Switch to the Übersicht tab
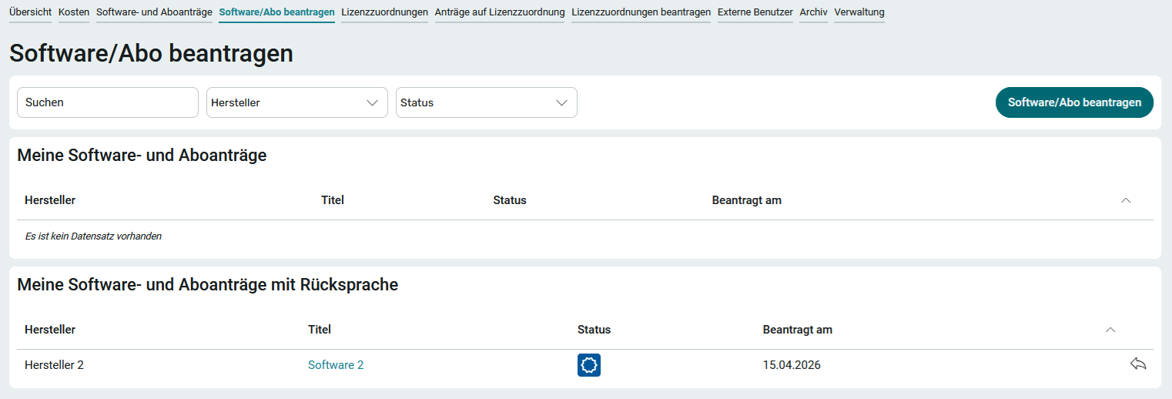This screenshot has height=399, width=1172. click(x=30, y=12)
